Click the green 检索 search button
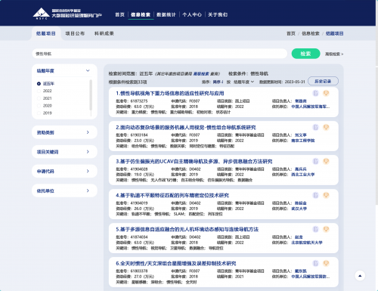Image resolution: width=378 pixels, height=291 pixels. point(305,54)
